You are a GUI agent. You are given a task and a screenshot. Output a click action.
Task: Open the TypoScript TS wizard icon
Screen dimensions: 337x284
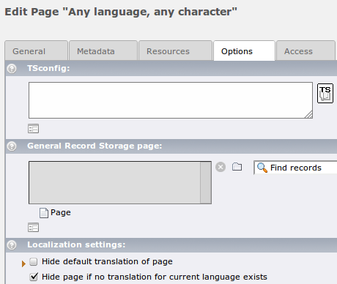tap(325, 93)
